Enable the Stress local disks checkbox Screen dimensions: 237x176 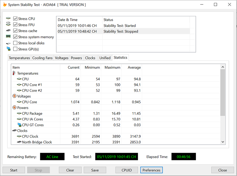(15, 43)
